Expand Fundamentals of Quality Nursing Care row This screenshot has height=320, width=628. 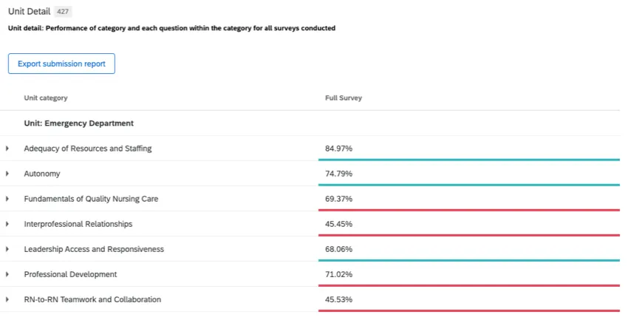[7, 199]
